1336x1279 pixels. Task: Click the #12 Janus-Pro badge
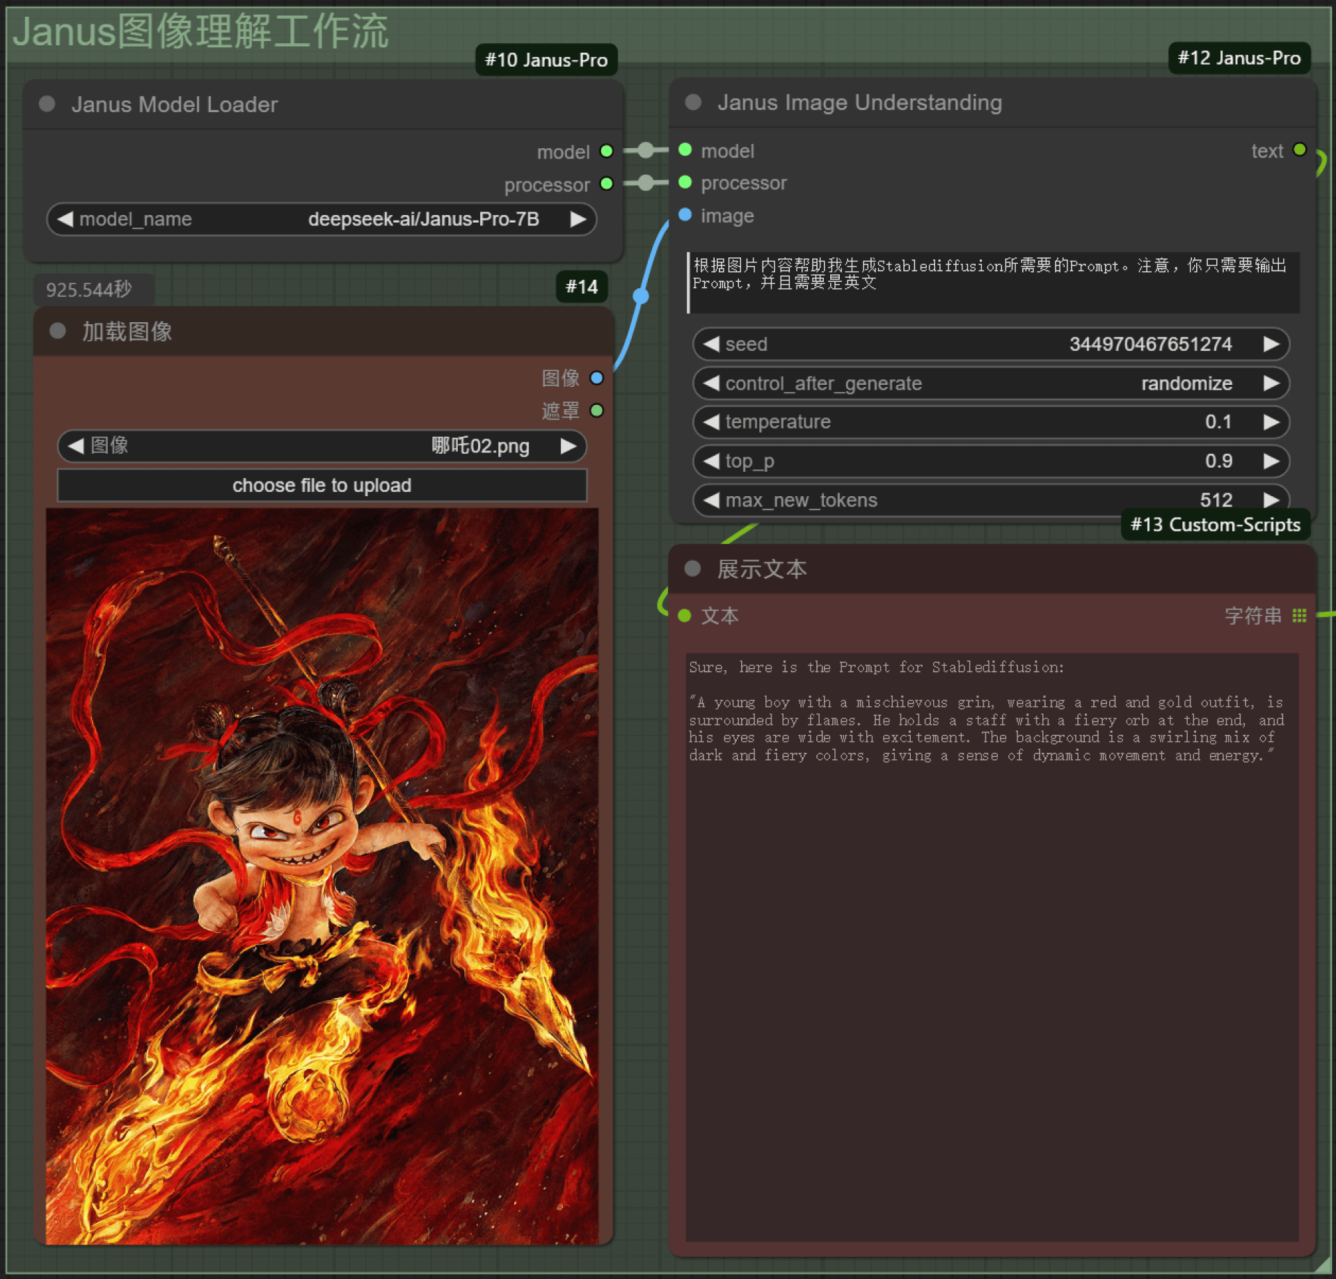click(1239, 58)
